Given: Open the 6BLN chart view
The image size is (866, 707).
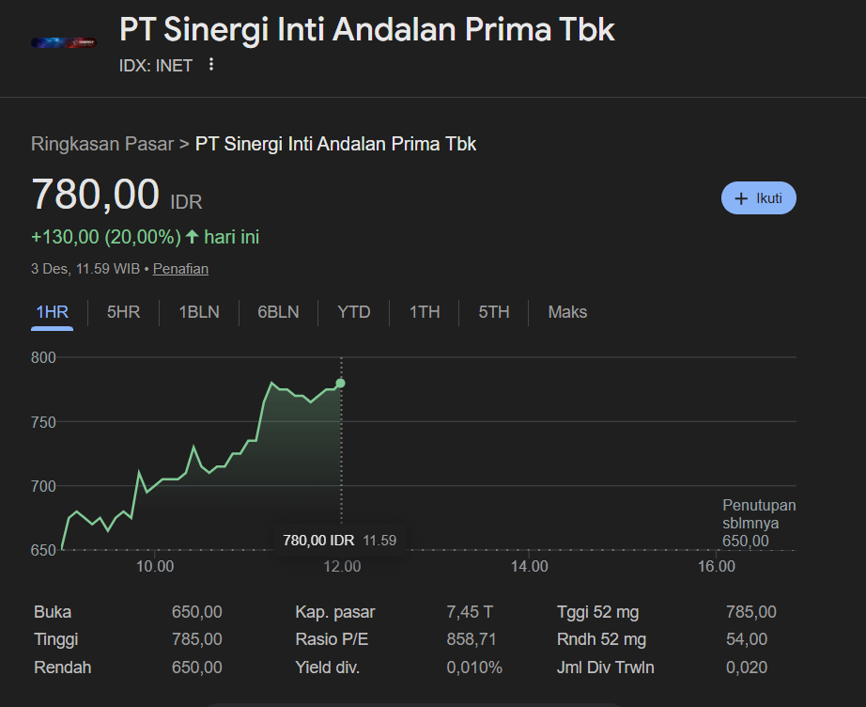Looking at the screenshot, I should click(277, 312).
